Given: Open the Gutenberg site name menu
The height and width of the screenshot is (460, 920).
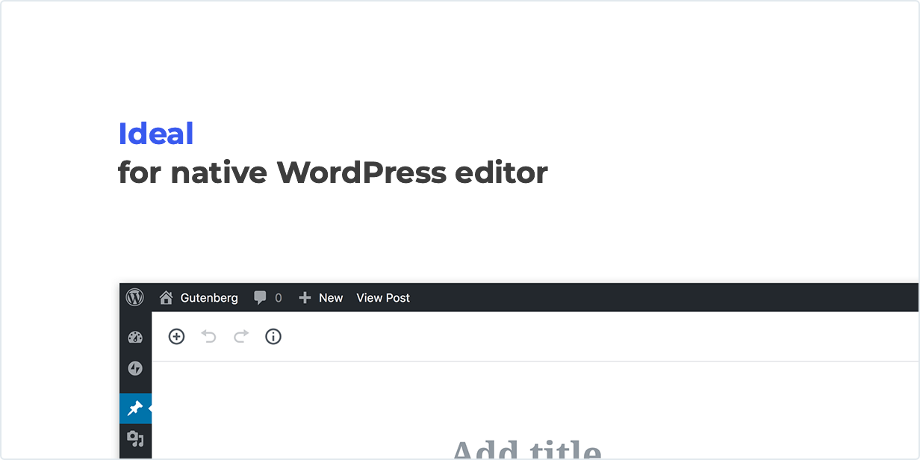Looking at the screenshot, I should click(x=208, y=297).
